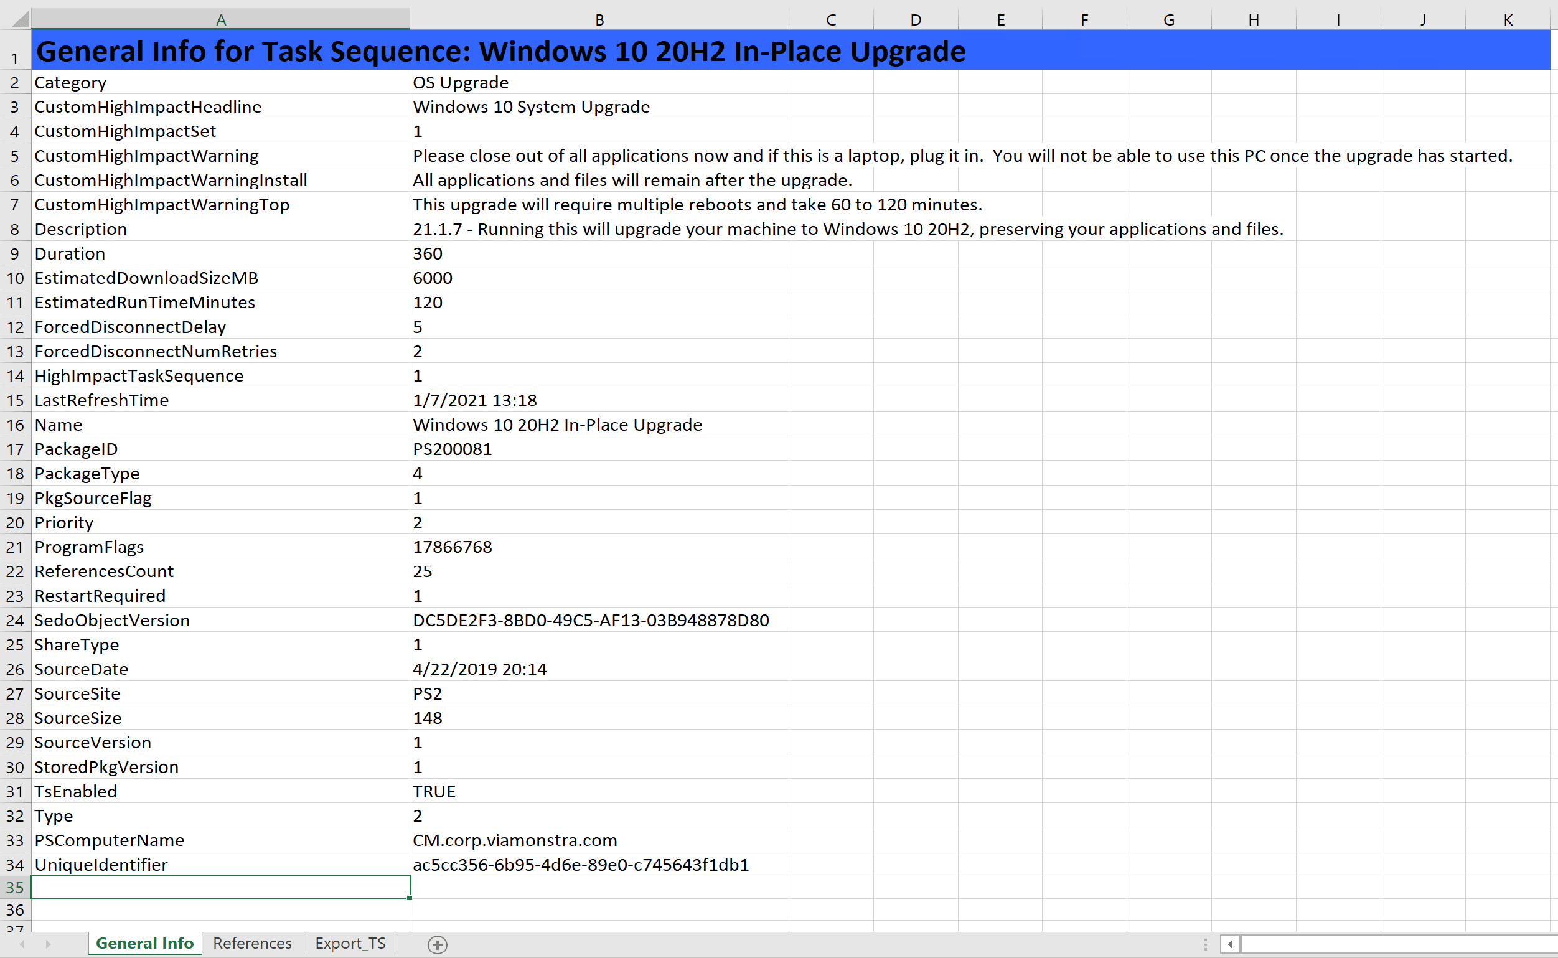
Task: Click the horizontal scrollbar track
Action: (1394, 944)
